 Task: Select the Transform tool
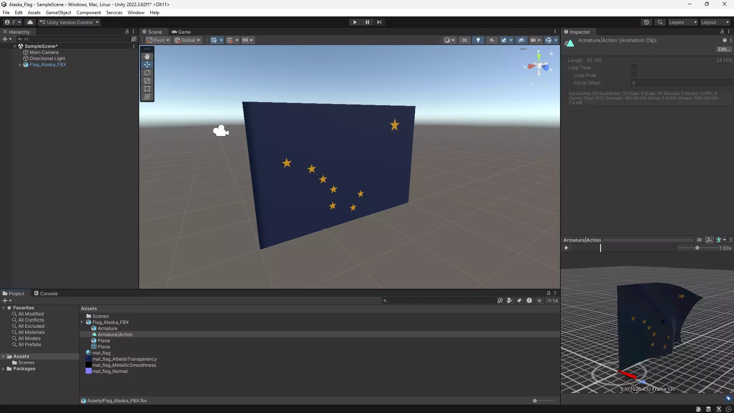point(147,97)
